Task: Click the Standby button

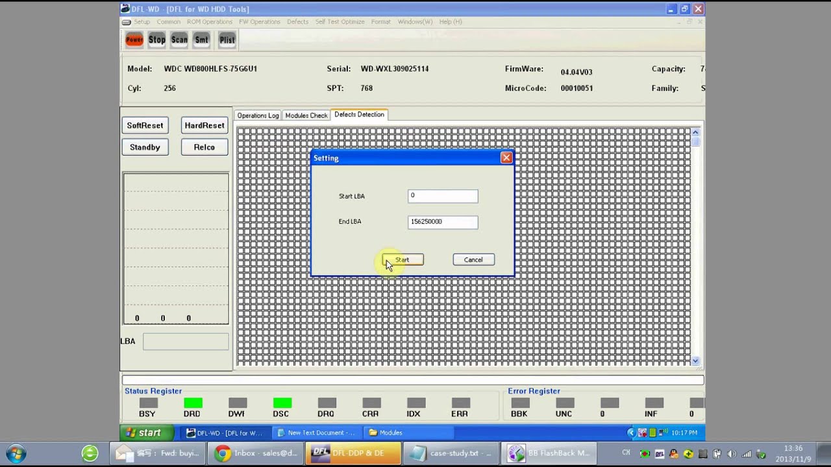Action: (145, 147)
